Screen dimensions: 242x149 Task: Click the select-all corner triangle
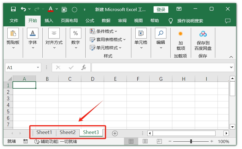[10, 79]
